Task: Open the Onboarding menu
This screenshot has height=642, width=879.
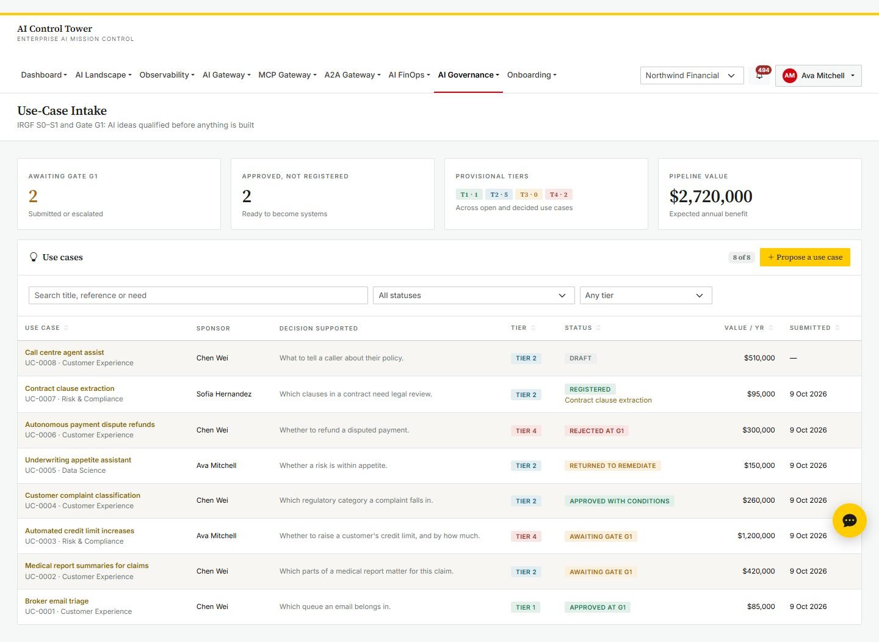Action: (532, 75)
